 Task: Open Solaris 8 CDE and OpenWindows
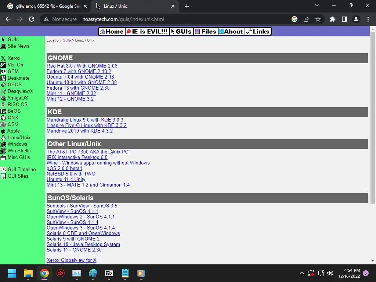[x=83, y=233]
